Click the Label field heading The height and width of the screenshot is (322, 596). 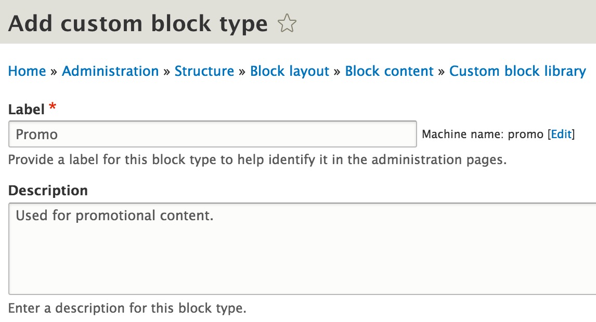26,109
